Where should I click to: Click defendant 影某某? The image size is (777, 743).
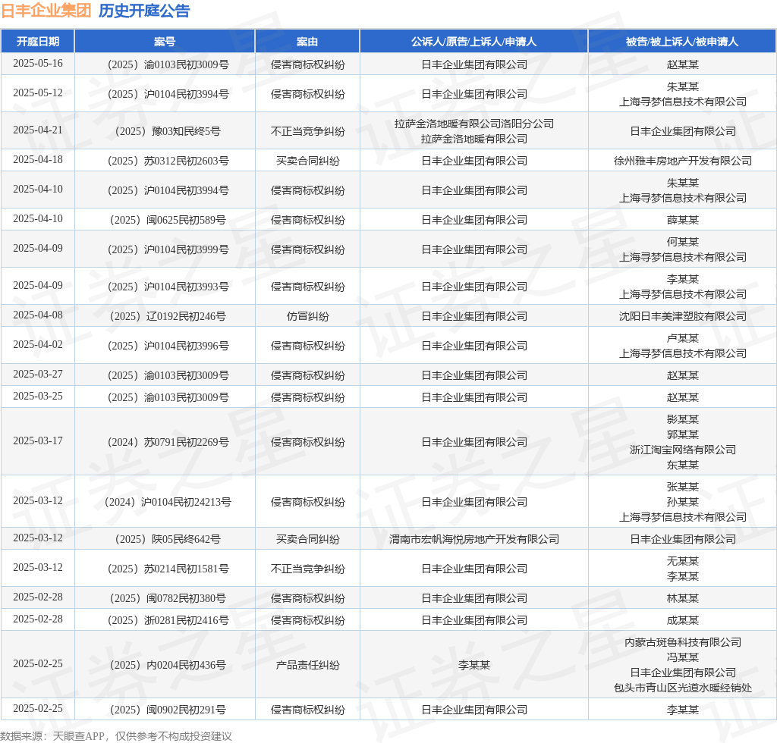pyautogui.click(x=682, y=419)
